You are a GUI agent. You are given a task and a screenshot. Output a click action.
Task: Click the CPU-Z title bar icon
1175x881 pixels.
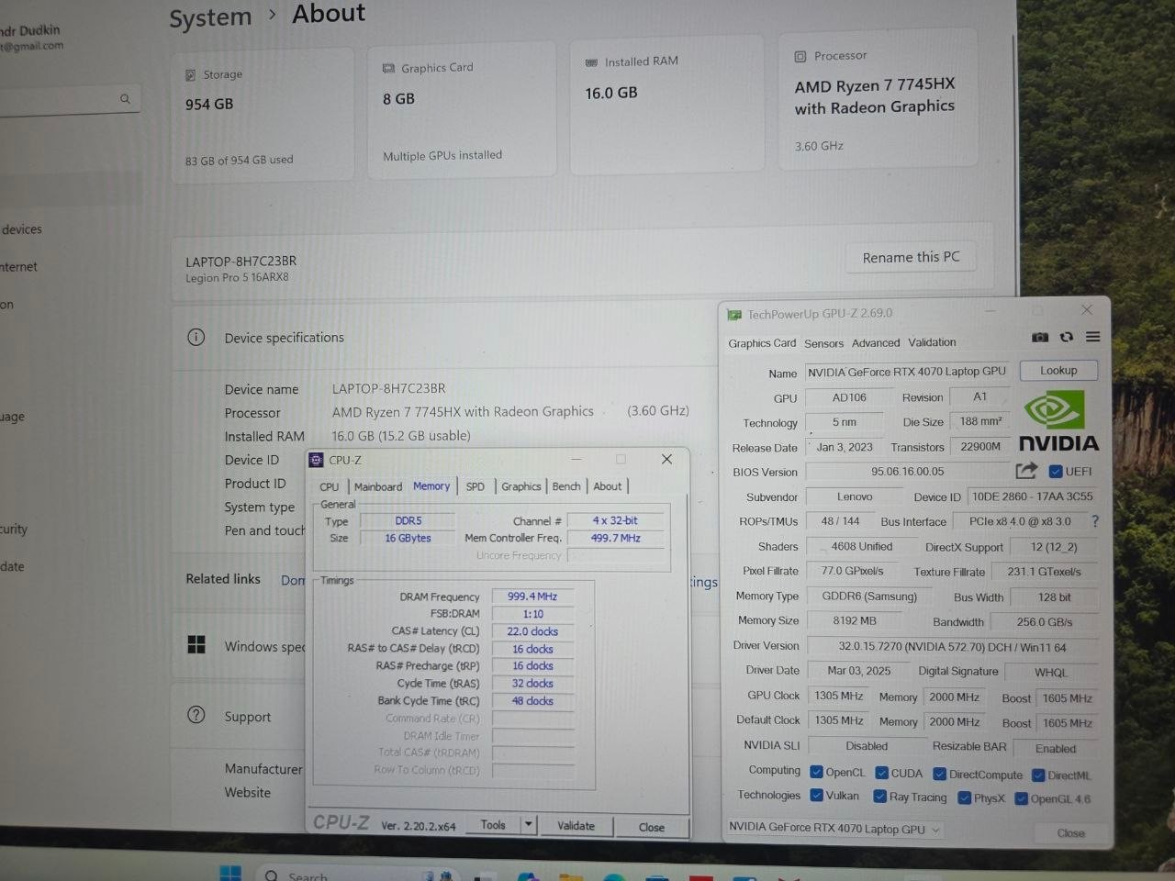click(x=316, y=460)
